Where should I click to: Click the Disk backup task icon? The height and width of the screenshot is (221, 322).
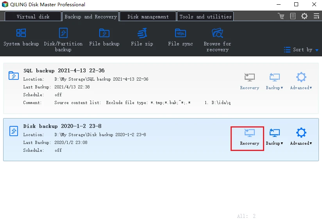[x=14, y=131]
